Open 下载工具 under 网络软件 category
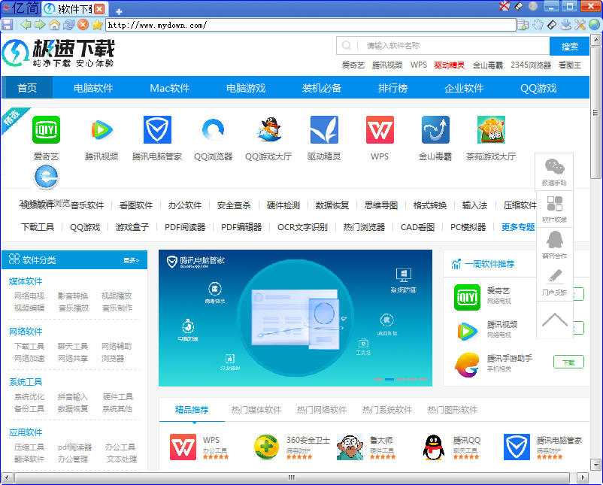Viewport: 603px width, 485px height. coord(29,346)
